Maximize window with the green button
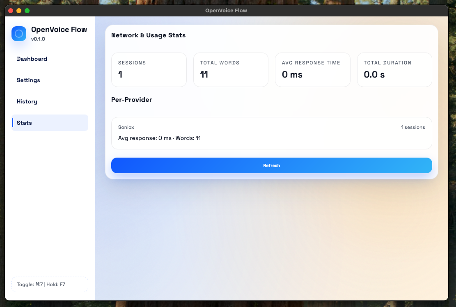Viewport: 456px width, 307px height. pyautogui.click(x=27, y=11)
